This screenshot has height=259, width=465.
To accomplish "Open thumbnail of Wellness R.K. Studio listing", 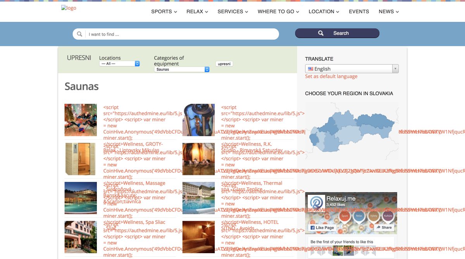I will [198, 120].
